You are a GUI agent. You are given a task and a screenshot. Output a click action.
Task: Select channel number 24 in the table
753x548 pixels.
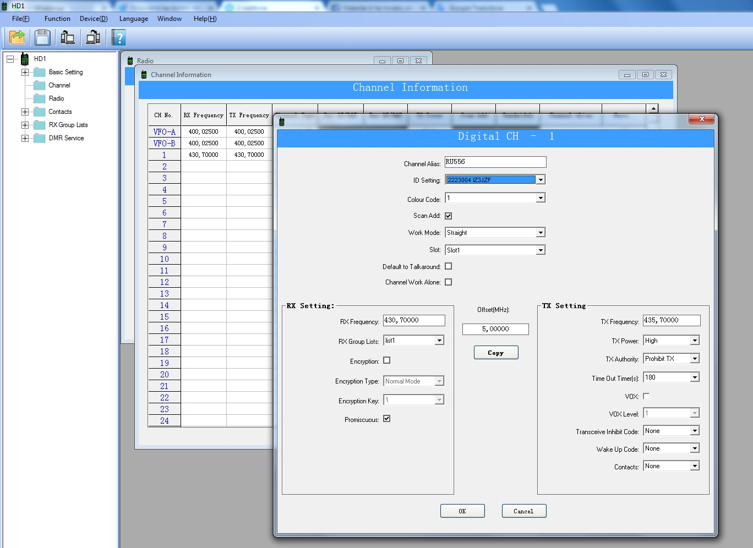pos(165,421)
